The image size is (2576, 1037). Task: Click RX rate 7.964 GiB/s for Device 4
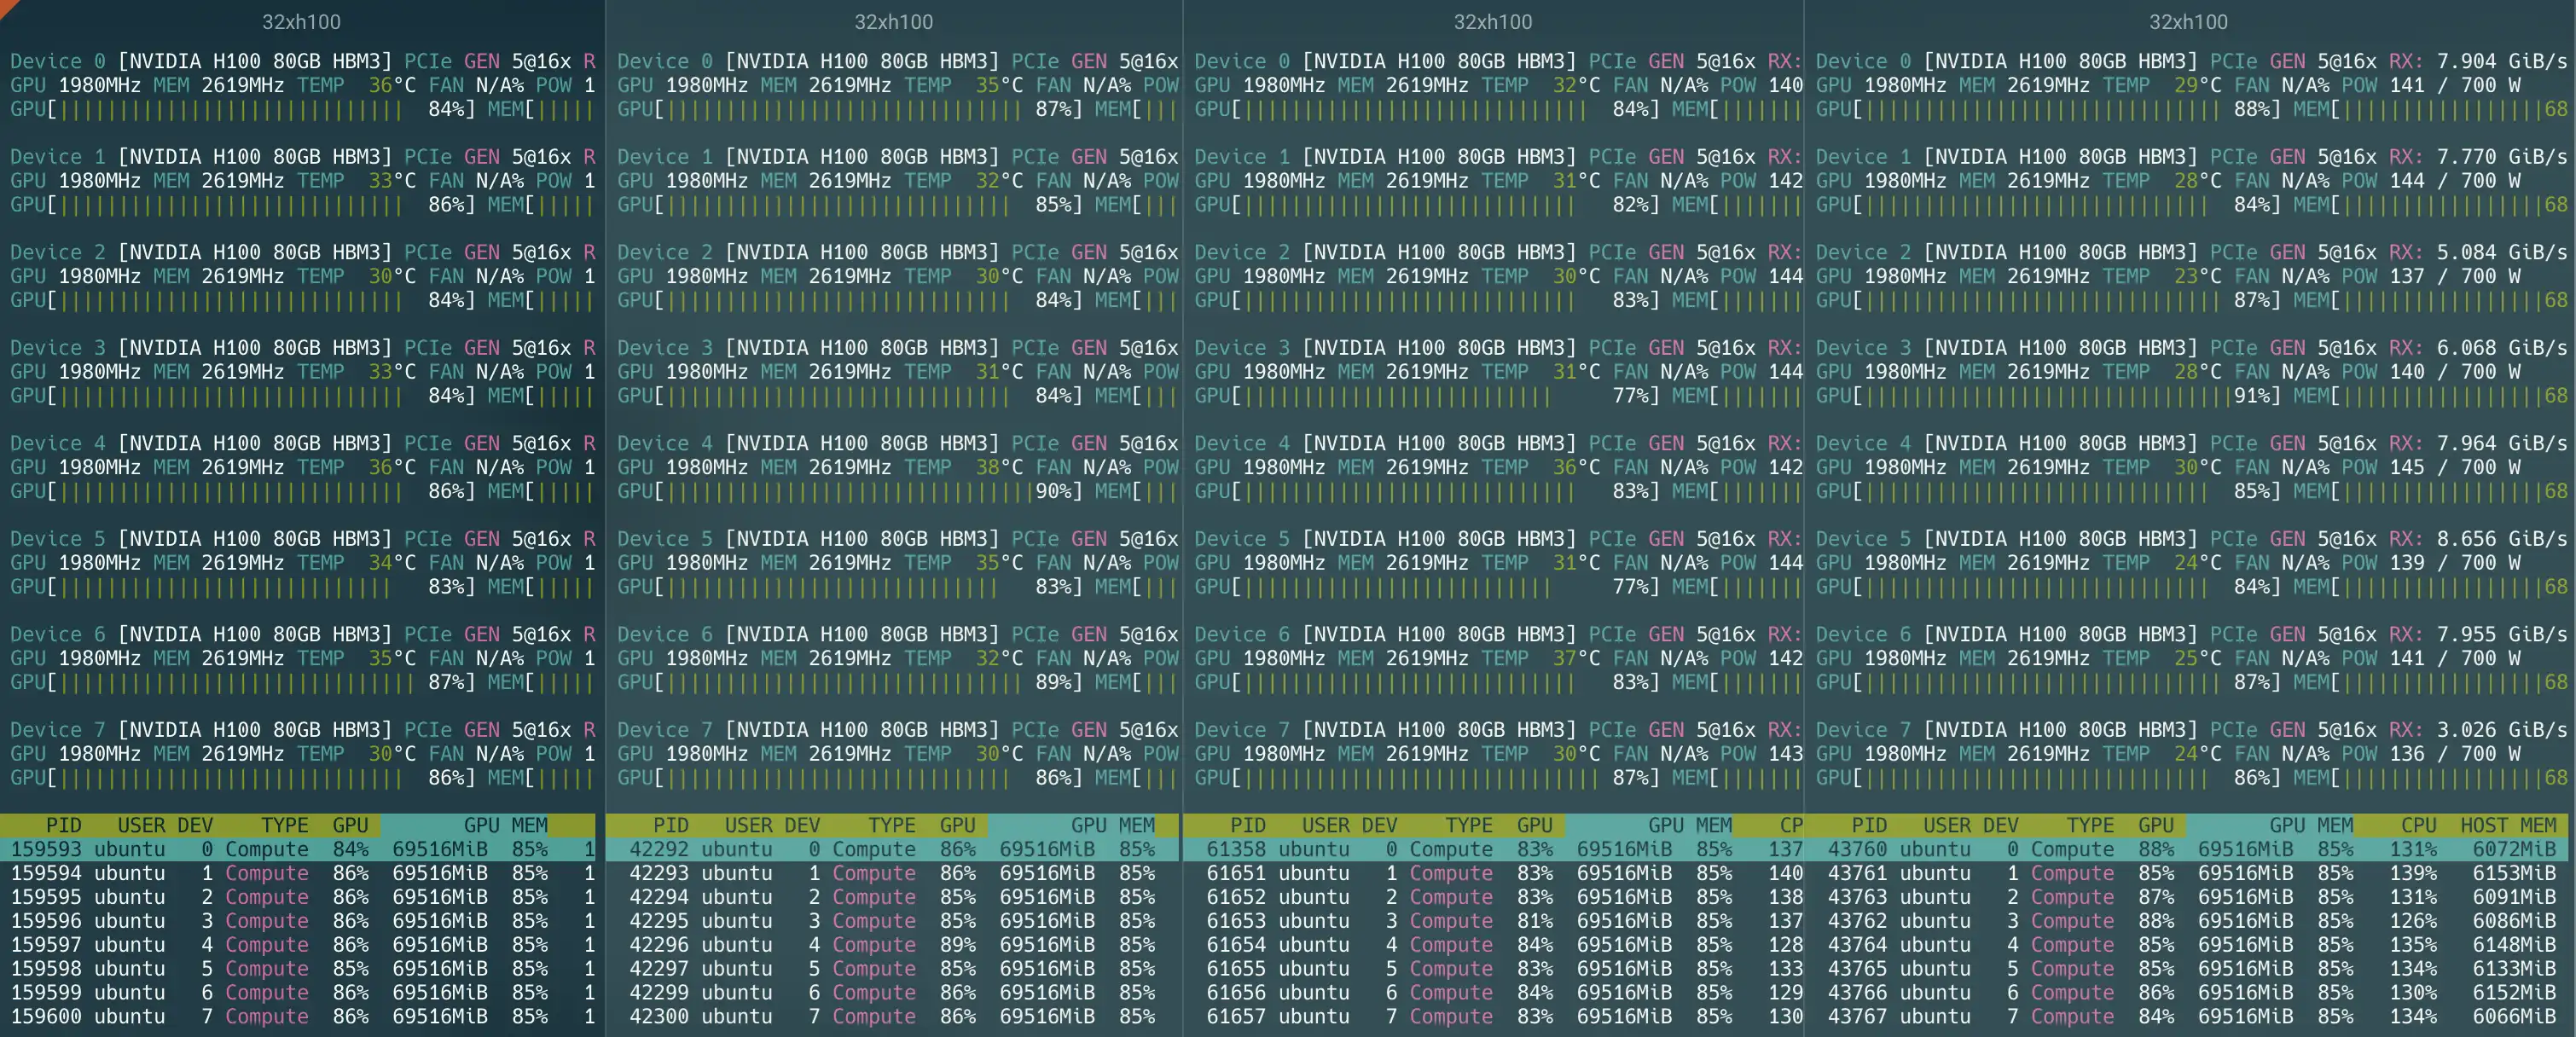2501,443
